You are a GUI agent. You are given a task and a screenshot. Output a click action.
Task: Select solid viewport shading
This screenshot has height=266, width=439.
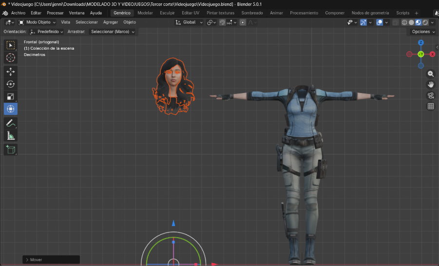coord(411,22)
